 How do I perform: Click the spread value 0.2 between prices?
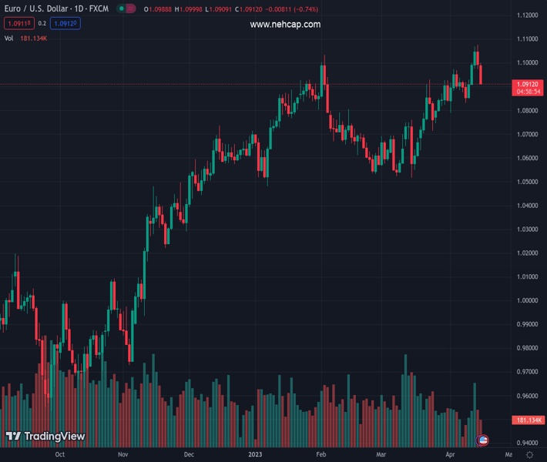(x=42, y=24)
